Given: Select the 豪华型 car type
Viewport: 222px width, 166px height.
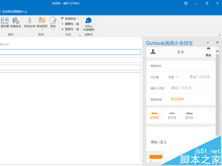Looking at the screenshot, I should click(189, 116).
